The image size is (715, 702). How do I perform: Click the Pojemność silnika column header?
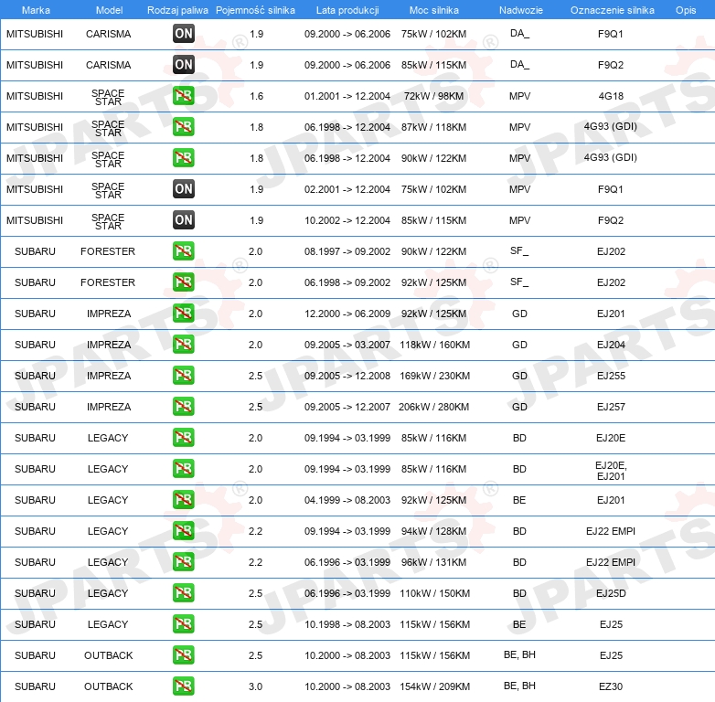pos(255,10)
